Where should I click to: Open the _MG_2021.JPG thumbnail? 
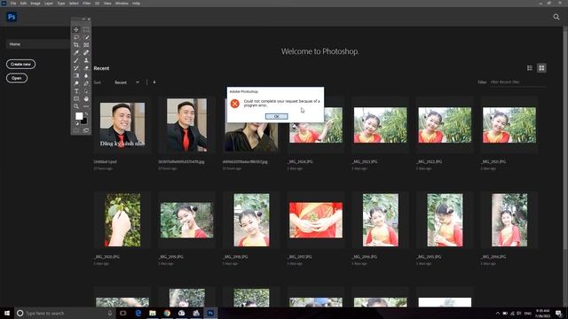point(509,125)
